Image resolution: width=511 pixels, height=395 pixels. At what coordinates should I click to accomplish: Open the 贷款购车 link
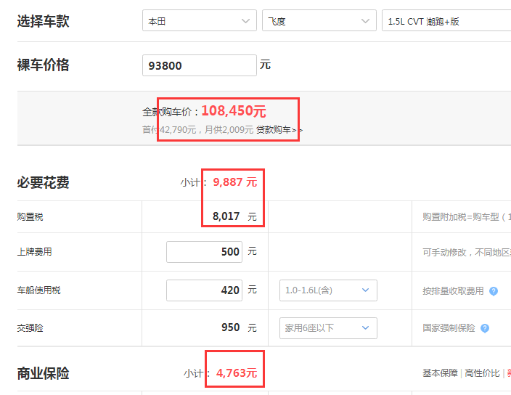tap(279, 130)
